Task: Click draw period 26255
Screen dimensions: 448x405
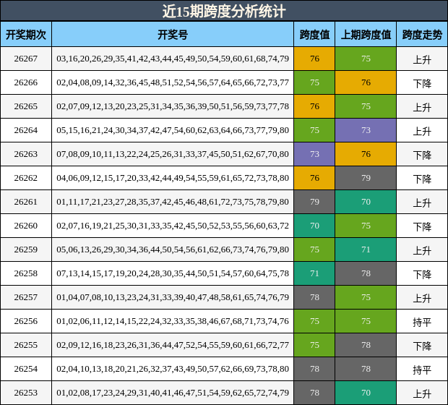Action: pos(26,345)
